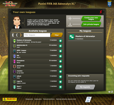The width and height of the screenshot is (114, 105).
Task: Click Join private league button
Action: pyautogui.click(x=91, y=24)
